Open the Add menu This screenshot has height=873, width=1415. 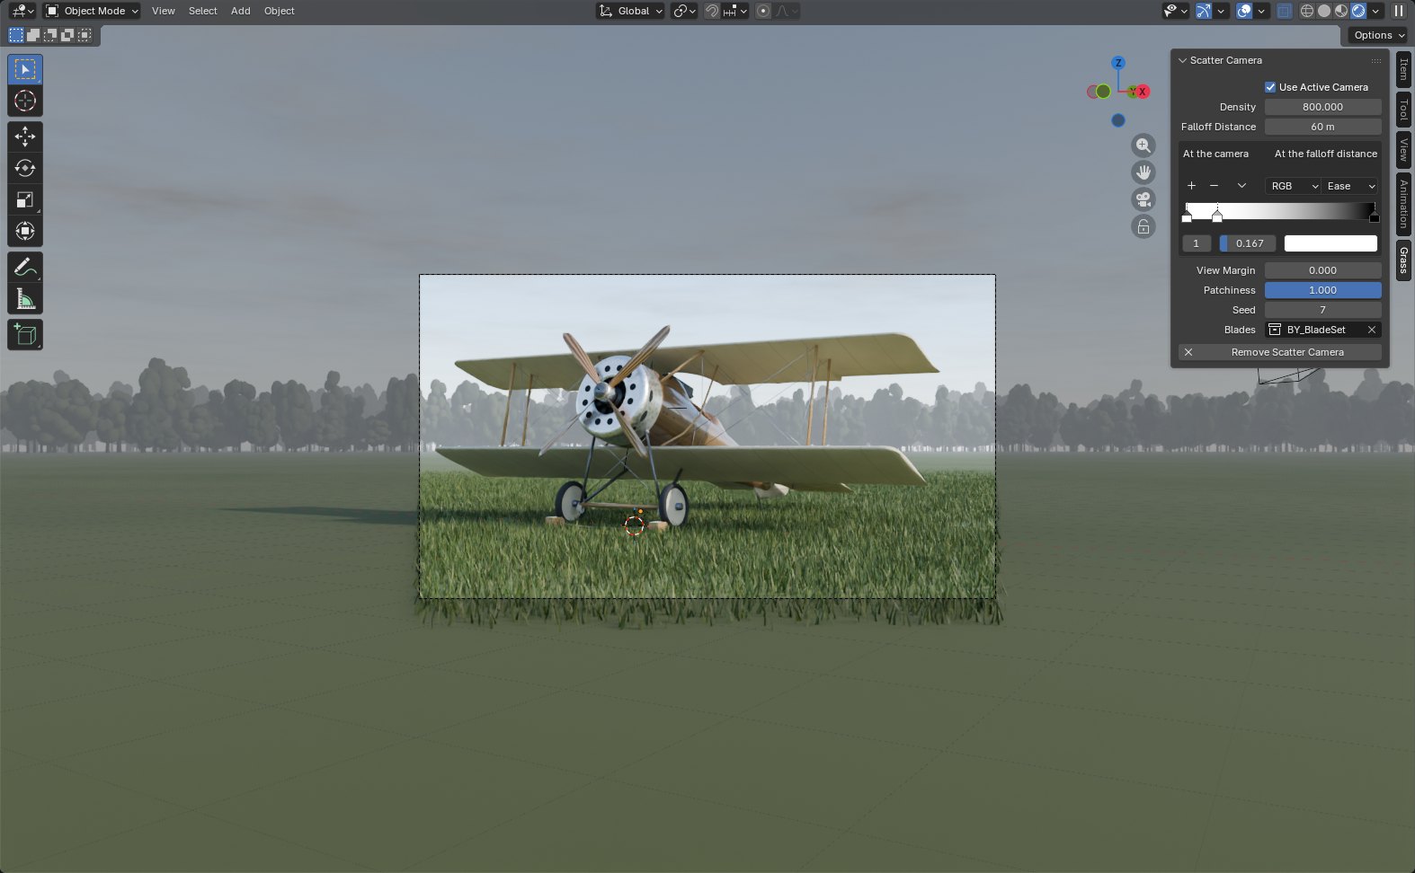[x=241, y=11]
